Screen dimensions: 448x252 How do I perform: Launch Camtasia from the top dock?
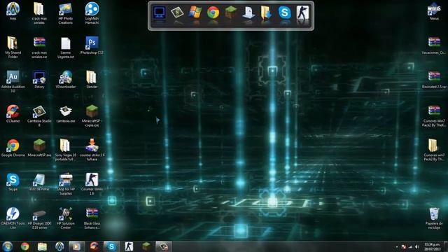pos(177,13)
